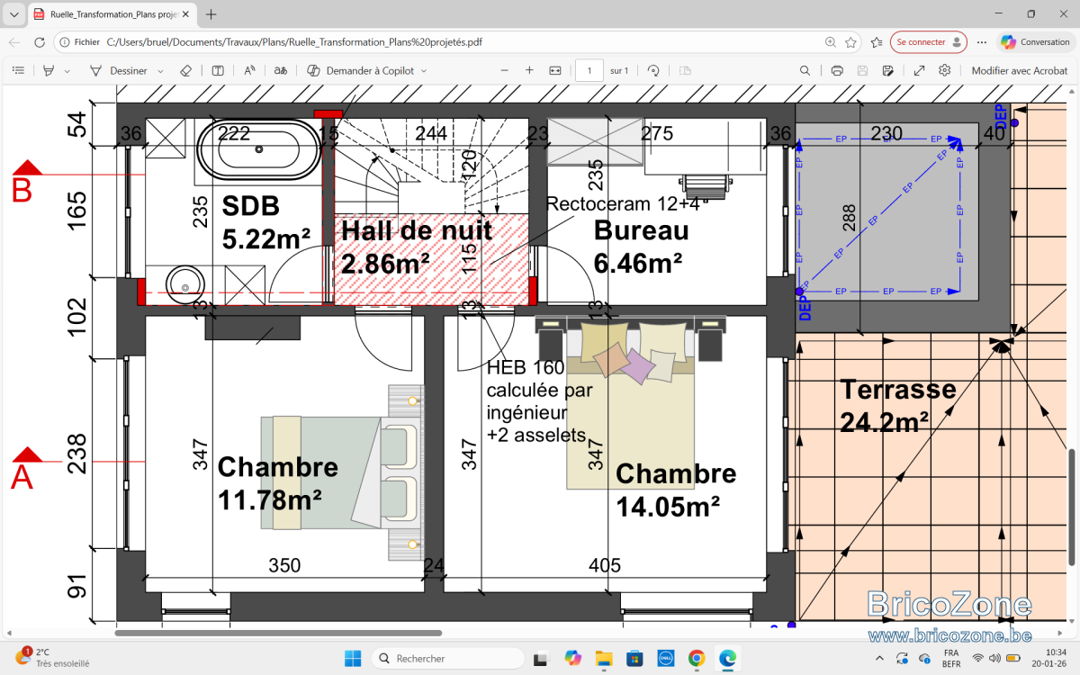Screen dimensions: 1080x675
Task: Open Copilot from taskbar
Action: click(573, 658)
